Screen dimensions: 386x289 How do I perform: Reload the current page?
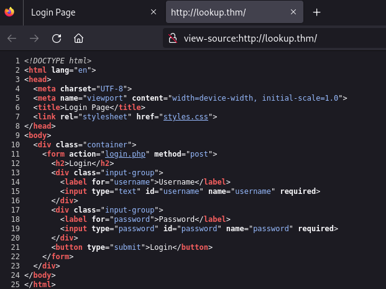pos(57,39)
